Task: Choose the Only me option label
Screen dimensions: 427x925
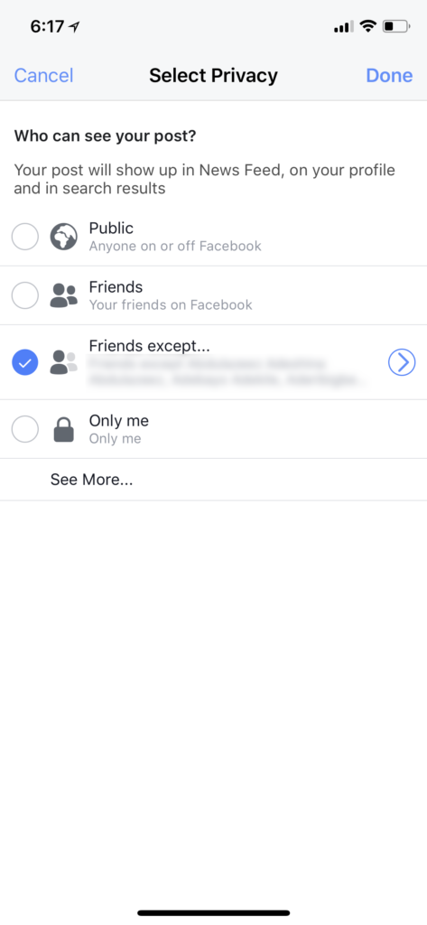Action: pyautogui.click(x=118, y=421)
